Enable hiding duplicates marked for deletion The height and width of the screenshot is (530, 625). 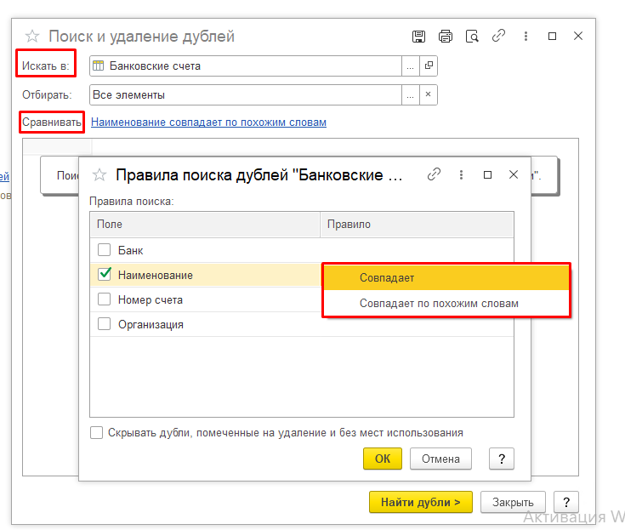pyautogui.click(x=97, y=432)
